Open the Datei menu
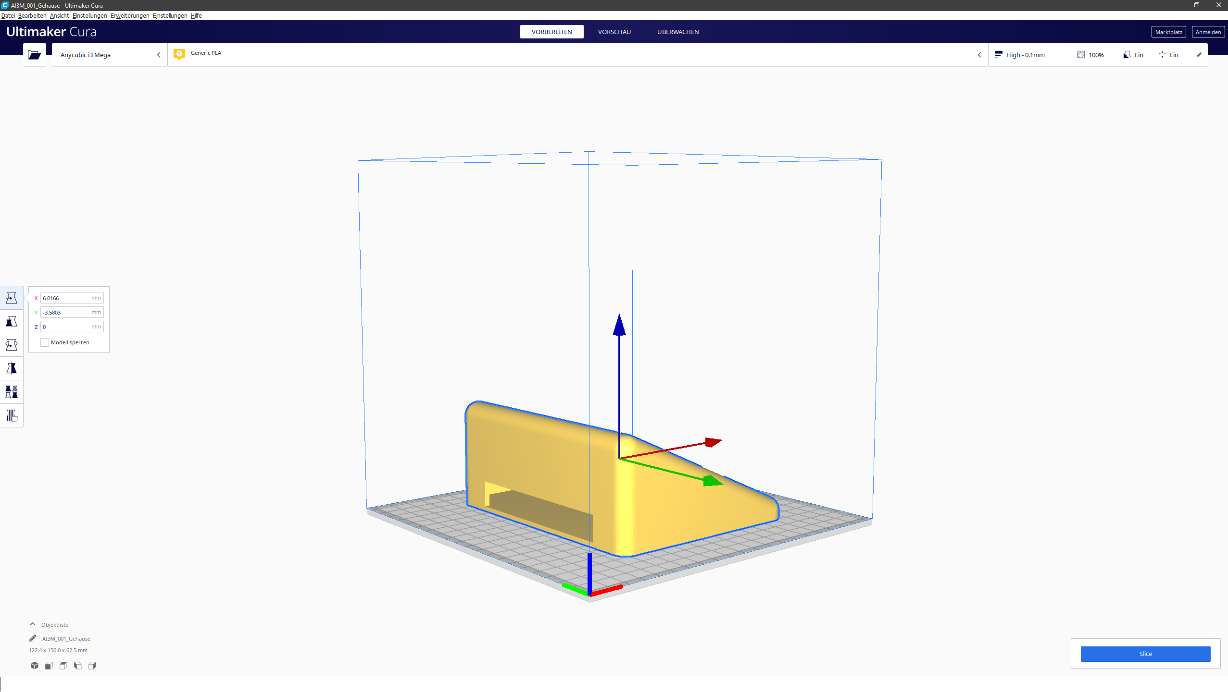 point(8,16)
